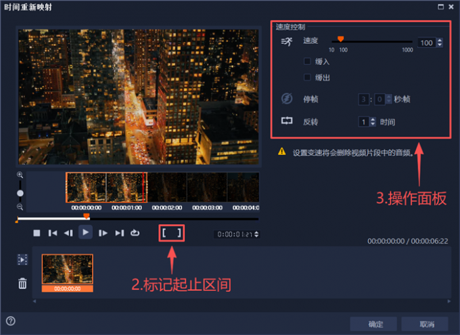460x335 pixels.
Task: Click the orange scrubber playhead
Action: [x=87, y=217]
